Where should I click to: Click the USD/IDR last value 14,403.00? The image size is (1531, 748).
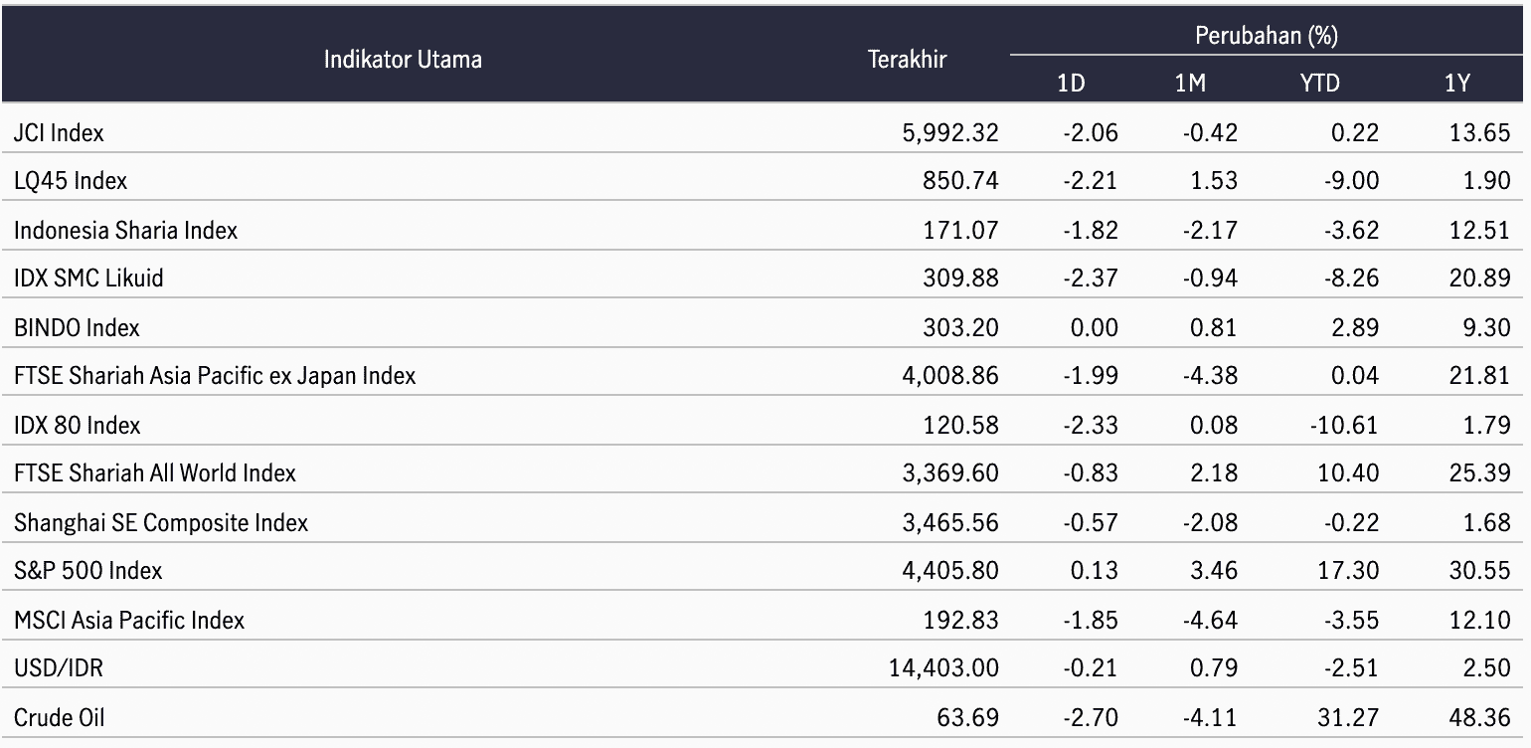point(943,668)
